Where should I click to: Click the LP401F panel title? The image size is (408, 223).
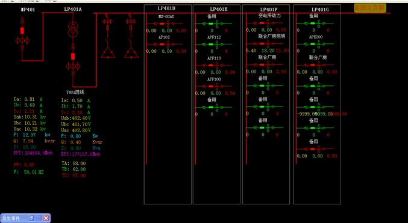tap(269, 10)
